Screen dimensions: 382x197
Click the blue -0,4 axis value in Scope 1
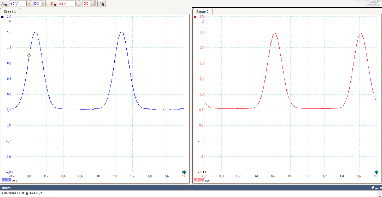tap(8, 110)
